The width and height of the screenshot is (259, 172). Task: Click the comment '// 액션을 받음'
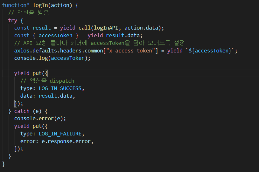pos(29,13)
